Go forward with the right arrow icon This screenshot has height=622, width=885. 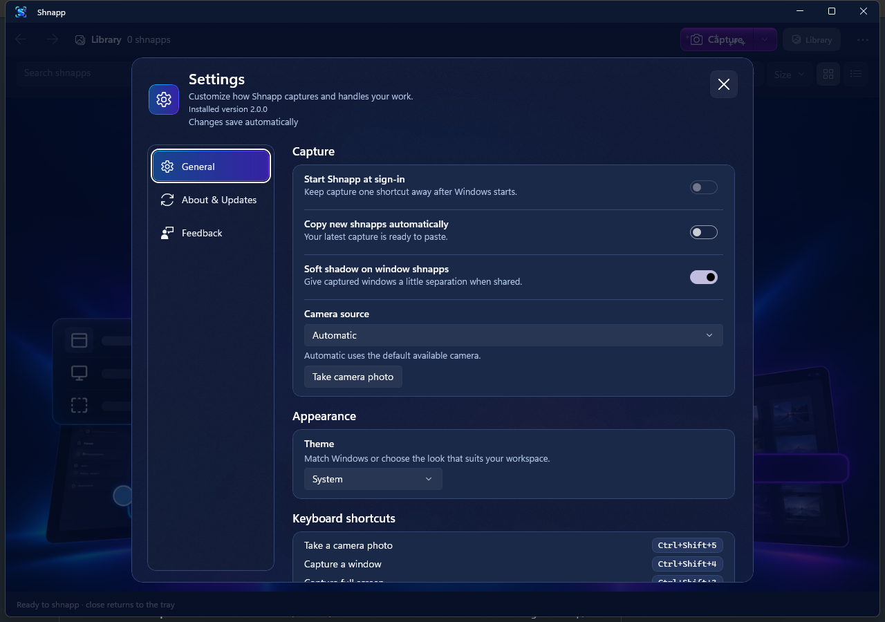(x=53, y=39)
